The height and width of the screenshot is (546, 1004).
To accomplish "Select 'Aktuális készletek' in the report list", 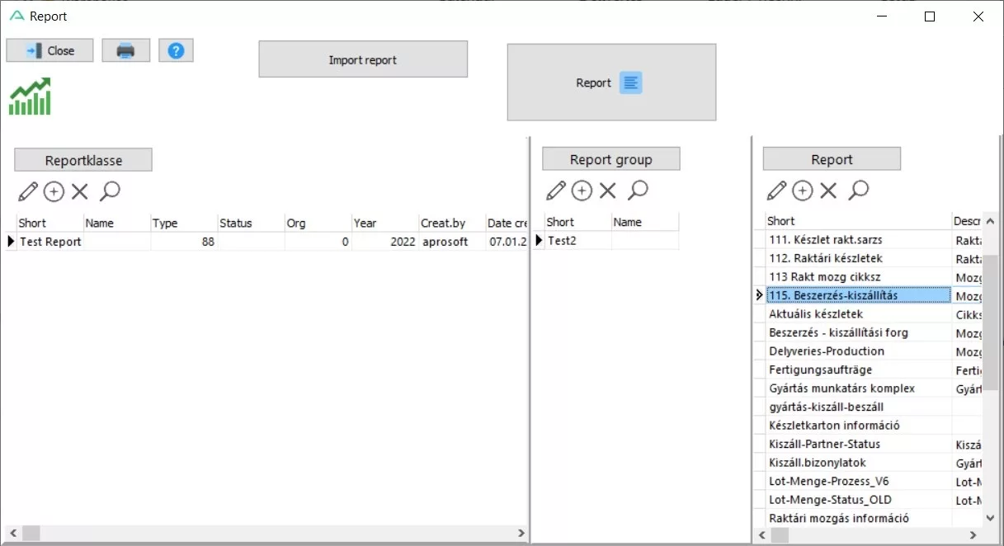I will [x=816, y=314].
